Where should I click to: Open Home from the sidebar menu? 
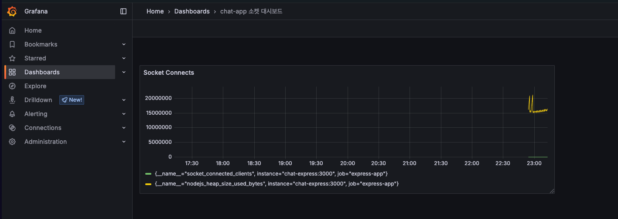(33, 30)
